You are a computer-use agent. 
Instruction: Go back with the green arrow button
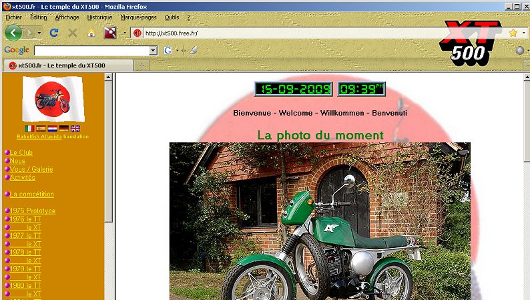(x=13, y=33)
